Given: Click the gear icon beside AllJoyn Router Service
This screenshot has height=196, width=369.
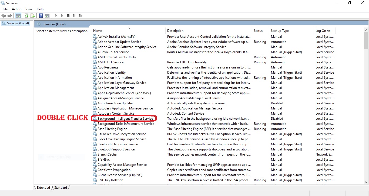Looking at the screenshot, I should click(95, 52).
